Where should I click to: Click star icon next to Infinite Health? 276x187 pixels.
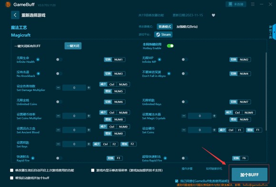tap(38, 59)
